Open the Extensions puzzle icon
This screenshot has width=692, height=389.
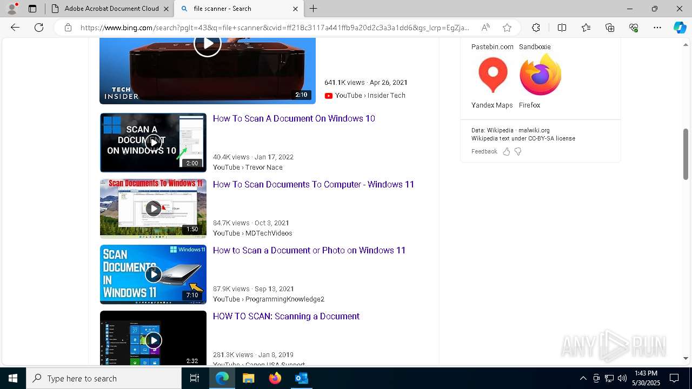click(536, 28)
